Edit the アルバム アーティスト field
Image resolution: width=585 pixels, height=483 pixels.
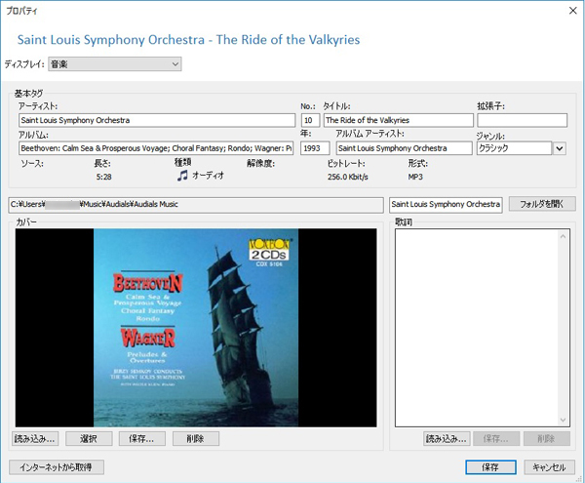(x=404, y=148)
